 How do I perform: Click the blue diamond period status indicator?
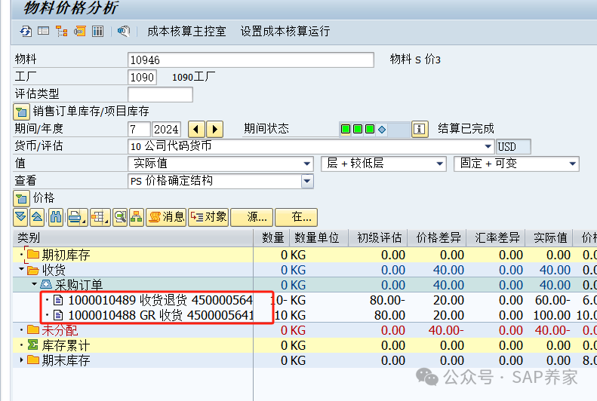coord(382,130)
